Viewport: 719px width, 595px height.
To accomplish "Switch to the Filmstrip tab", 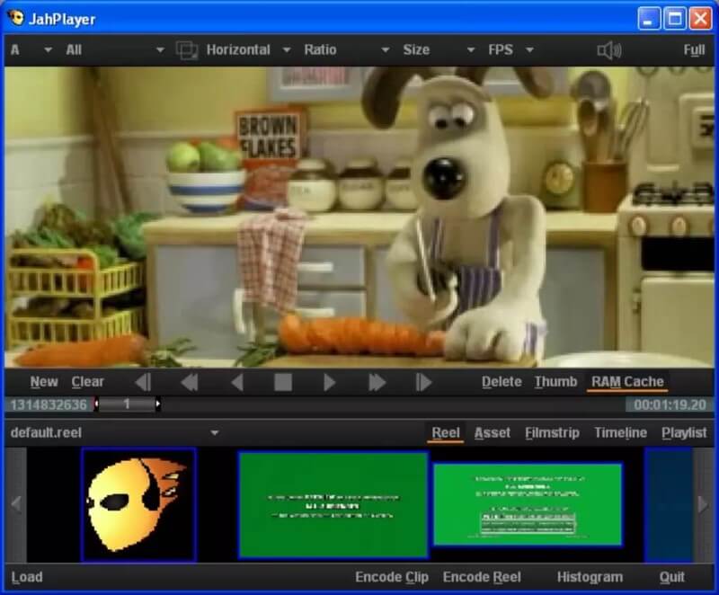I will click(552, 433).
